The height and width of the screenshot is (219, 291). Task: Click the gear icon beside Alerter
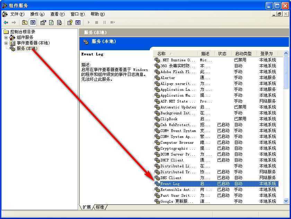coord(157,78)
